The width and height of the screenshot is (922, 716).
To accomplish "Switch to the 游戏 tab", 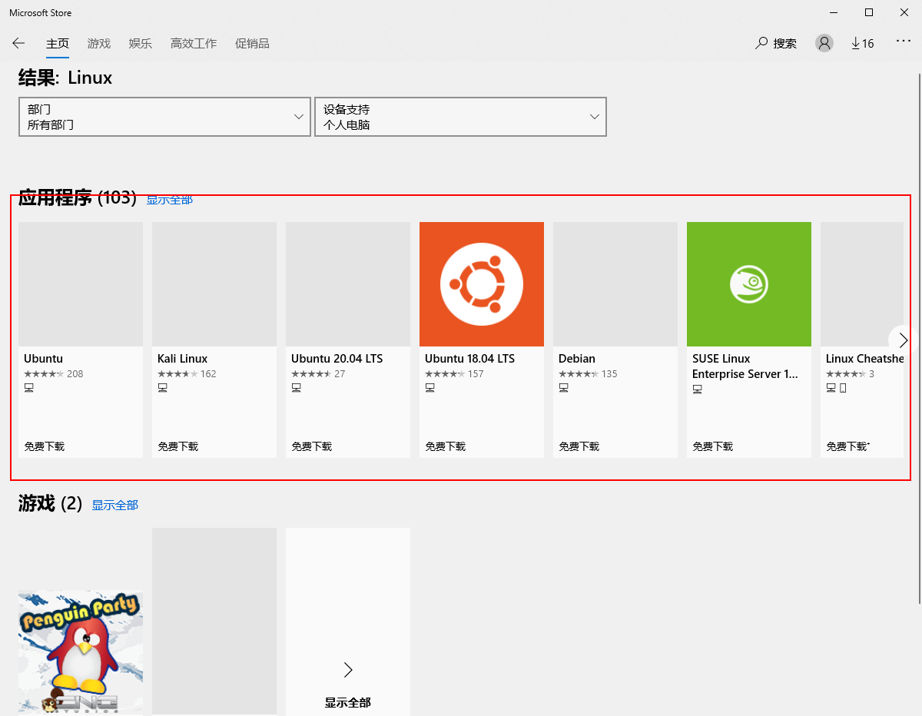I will pos(99,44).
